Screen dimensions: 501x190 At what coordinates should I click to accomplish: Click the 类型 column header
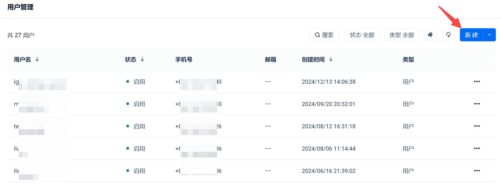click(408, 60)
